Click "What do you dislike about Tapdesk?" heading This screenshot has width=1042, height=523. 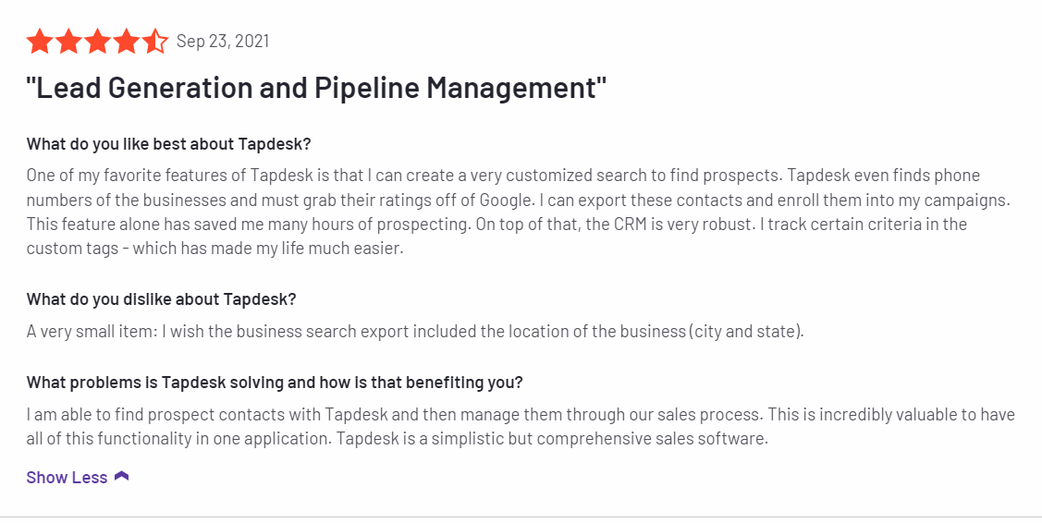tap(161, 299)
